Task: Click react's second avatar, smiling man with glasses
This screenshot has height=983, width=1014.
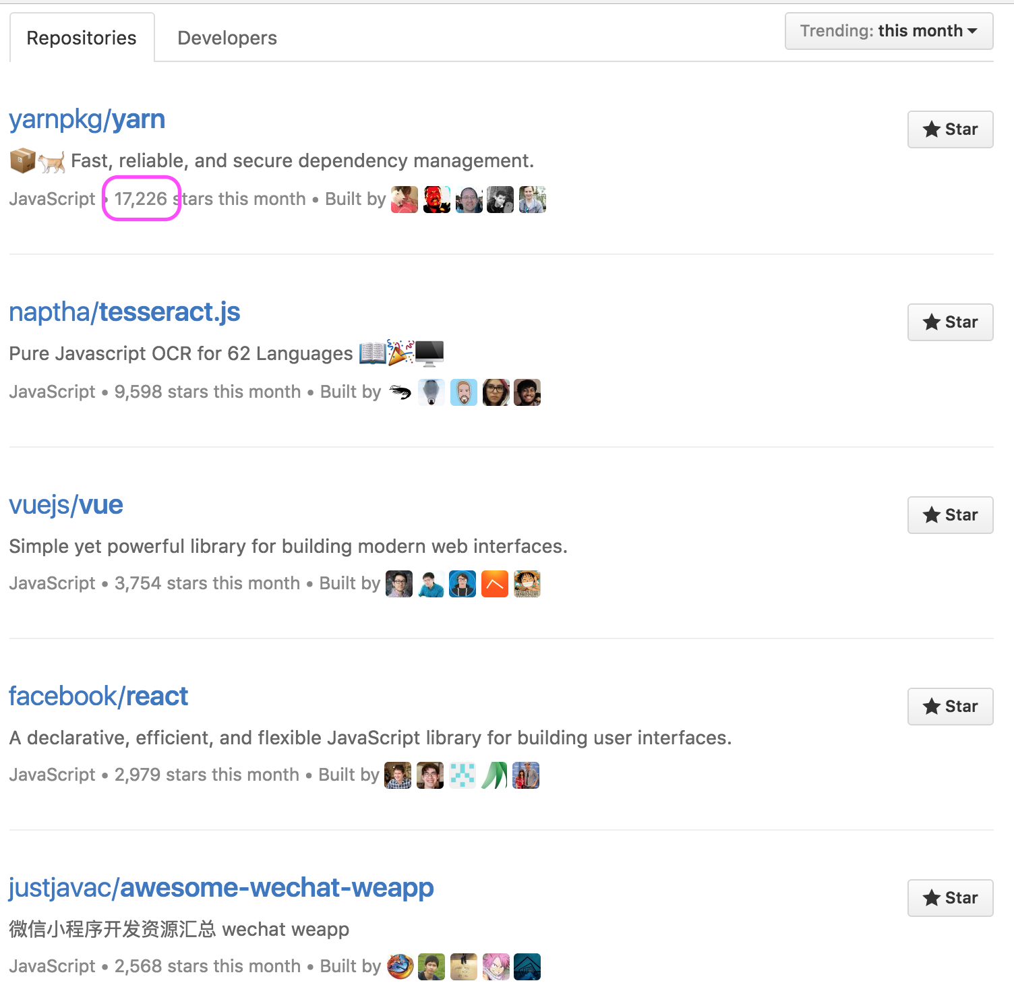Action: (430, 775)
